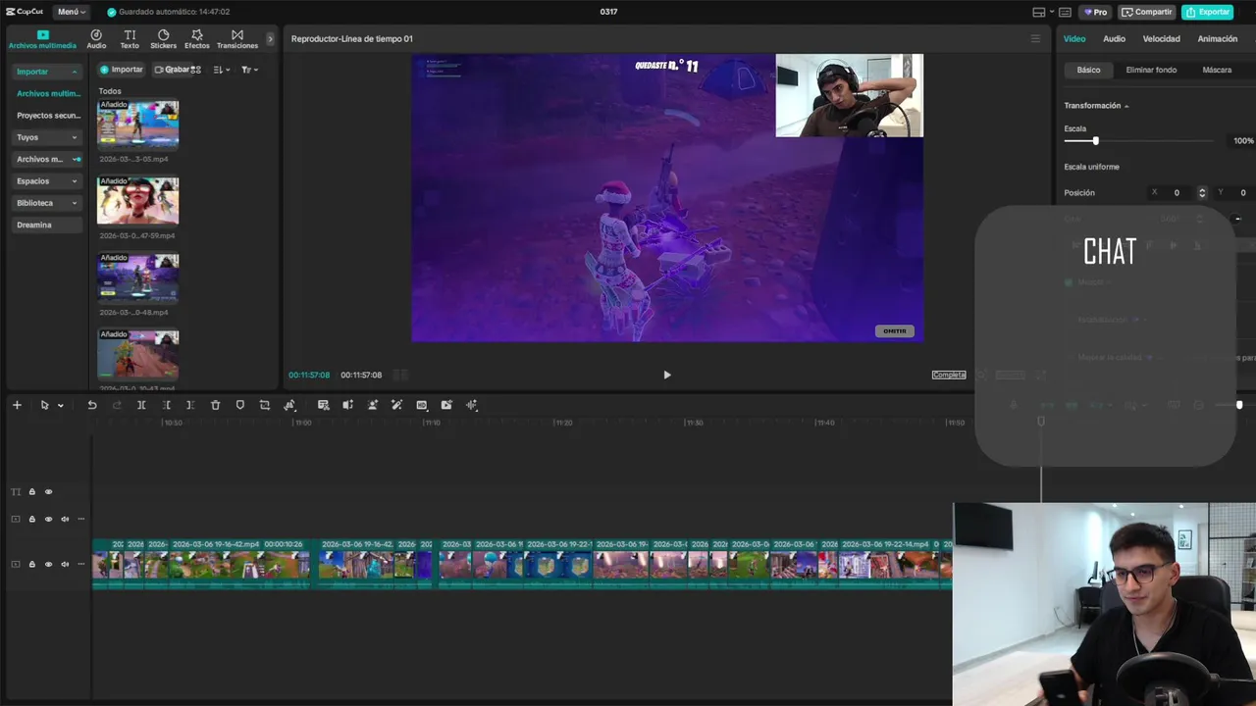Switch to Velocidad tab in properties panel
Image resolution: width=1256 pixels, height=706 pixels.
click(1161, 39)
